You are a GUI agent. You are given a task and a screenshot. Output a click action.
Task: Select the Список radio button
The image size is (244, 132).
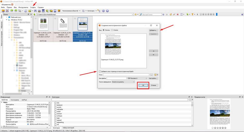tap(112, 30)
